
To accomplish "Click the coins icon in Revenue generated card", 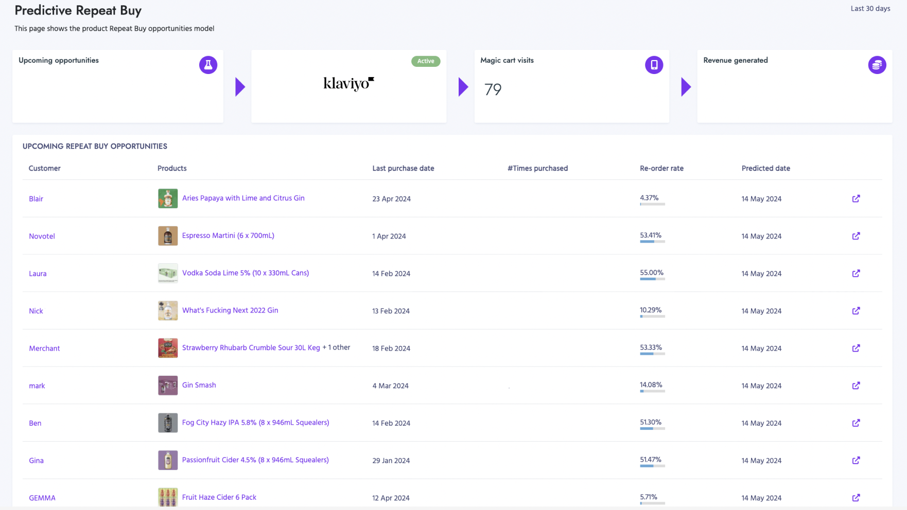I will (x=877, y=65).
